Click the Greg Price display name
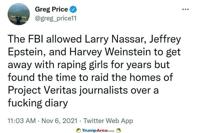Screen dimensions: 197x133 pyautogui.click(x=51, y=9)
